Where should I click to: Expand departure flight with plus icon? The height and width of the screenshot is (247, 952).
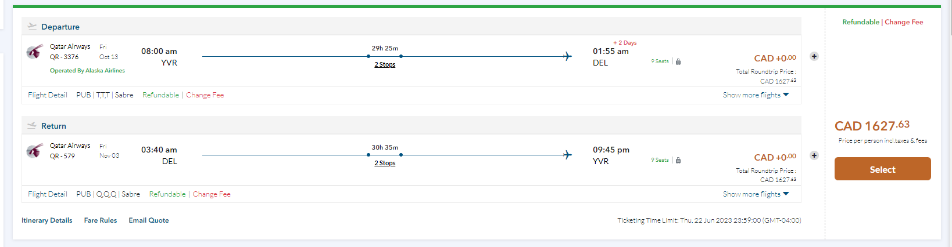pyautogui.click(x=814, y=56)
